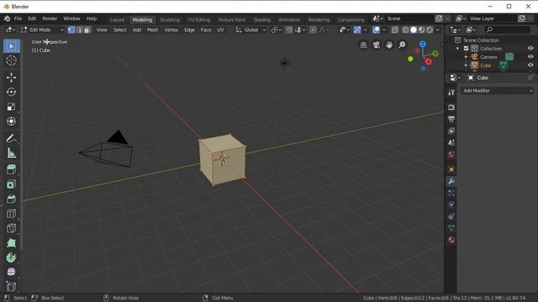Viewport: 538px width, 302px height.
Task: Open the editor type dropdown
Action: pos(10,30)
